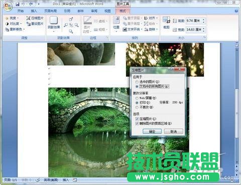Open the 阴影效果 shadow effects gallery
This screenshot has height=185, width=241.
pos(54,24)
